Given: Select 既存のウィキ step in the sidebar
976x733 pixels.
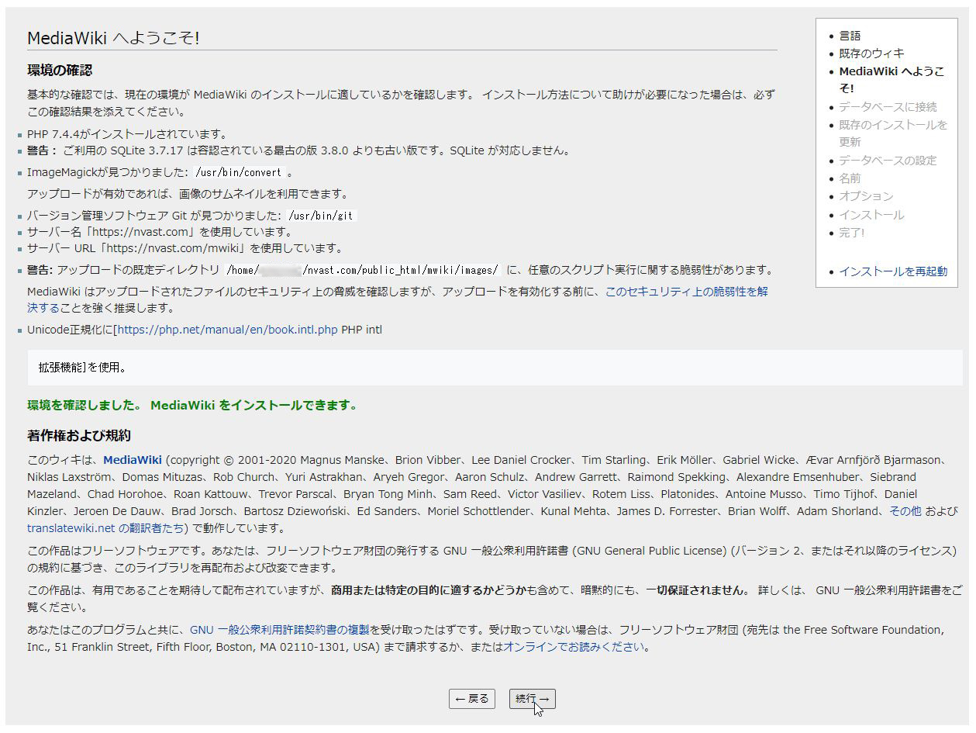Looking at the screenshot, I should pos(871,54).
